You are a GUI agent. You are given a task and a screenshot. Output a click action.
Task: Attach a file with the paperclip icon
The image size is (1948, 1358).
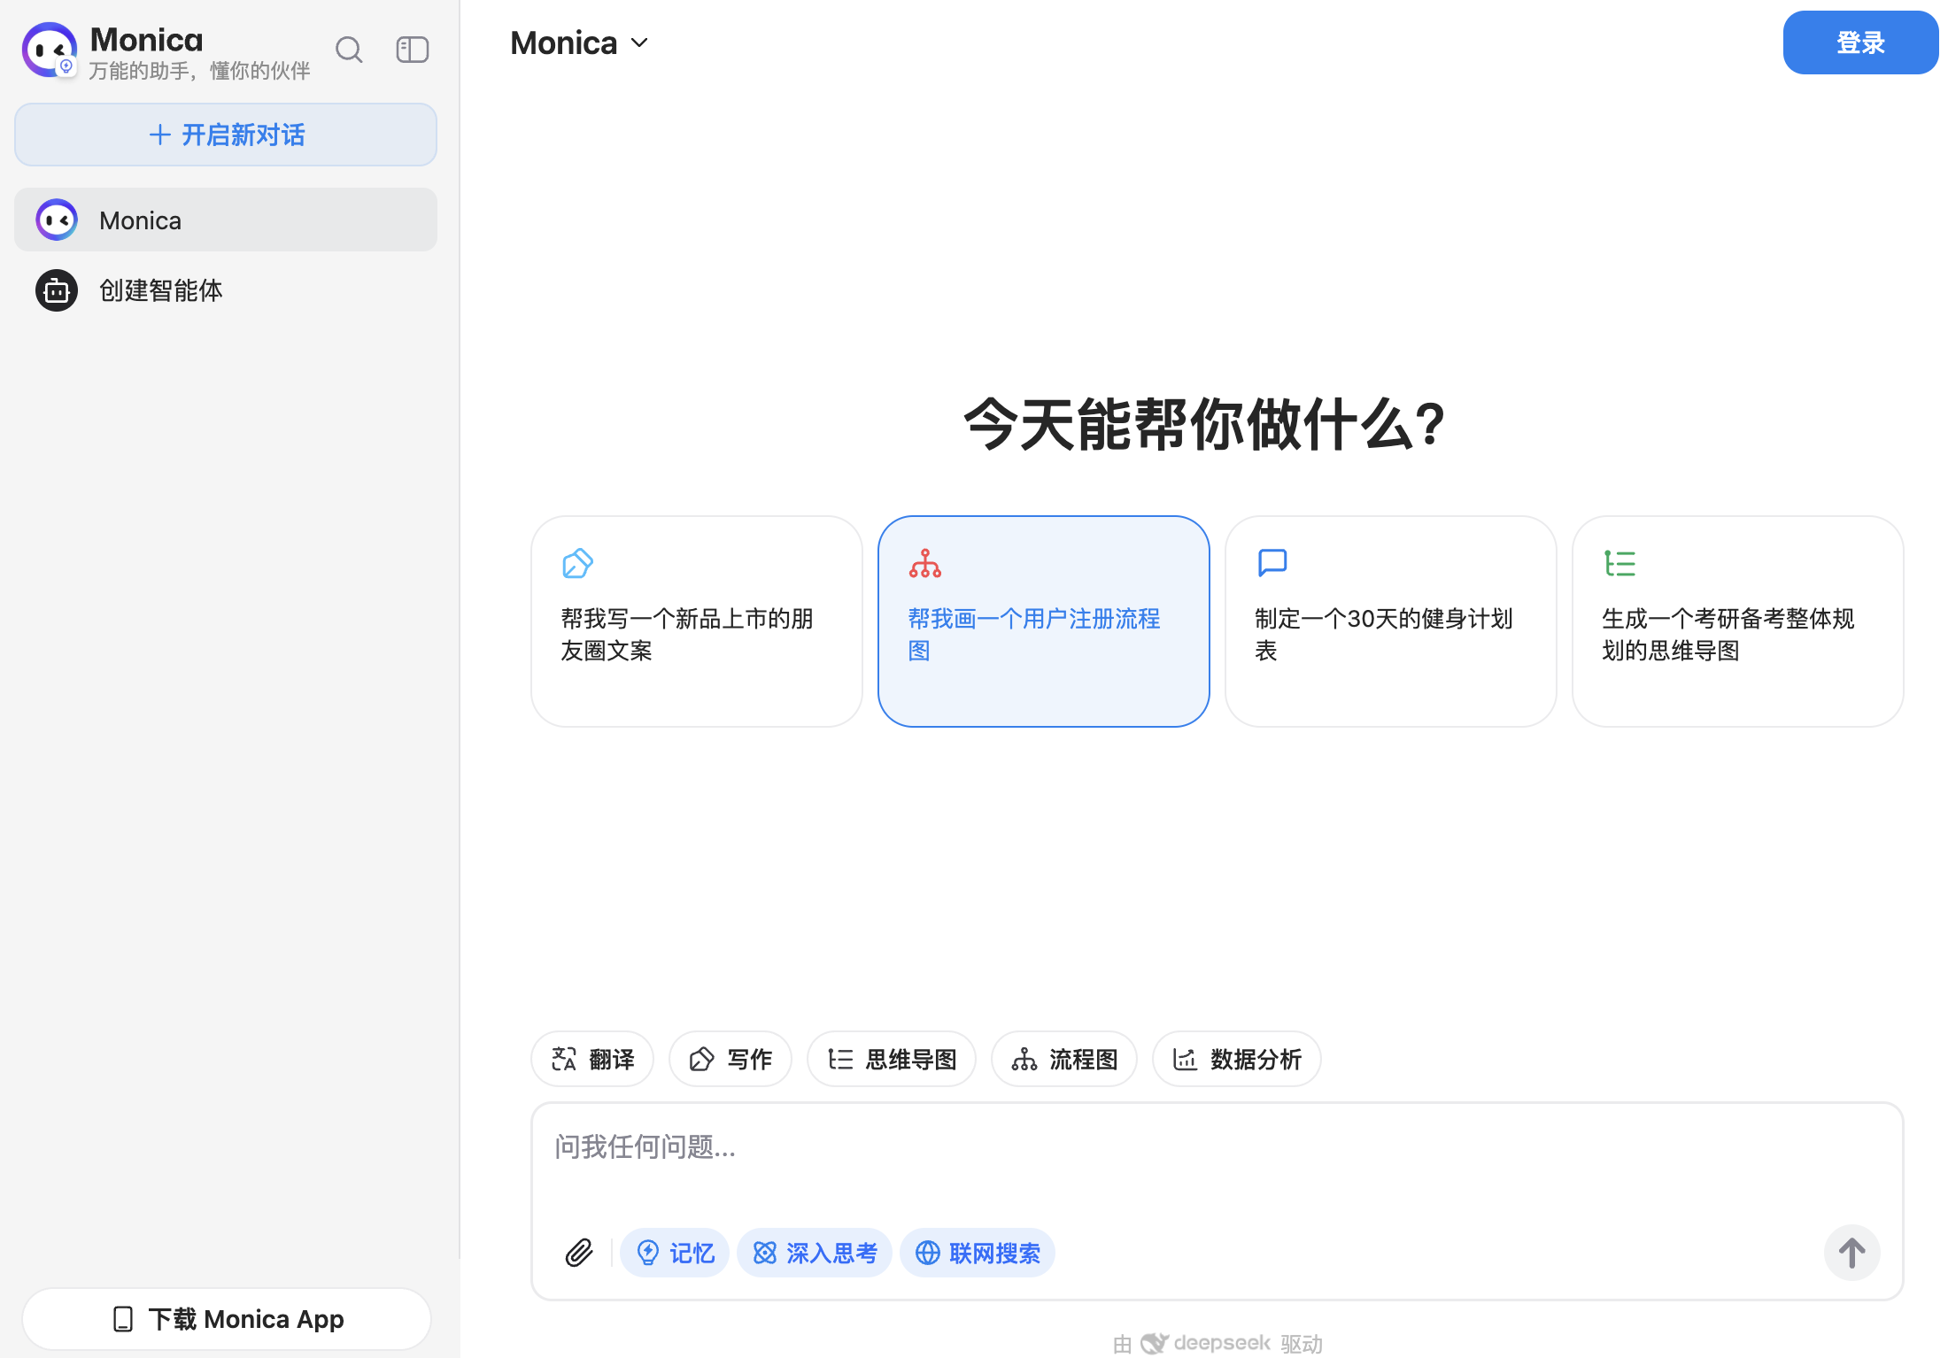point(579,1253)
